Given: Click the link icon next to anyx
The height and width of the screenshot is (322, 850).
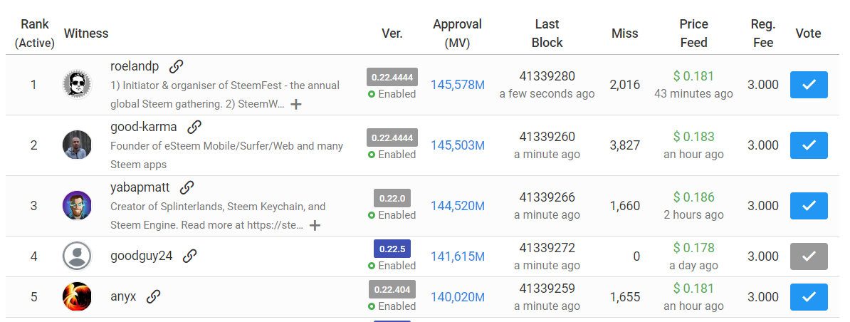Looking at the screenshot, I should [153, 296].
